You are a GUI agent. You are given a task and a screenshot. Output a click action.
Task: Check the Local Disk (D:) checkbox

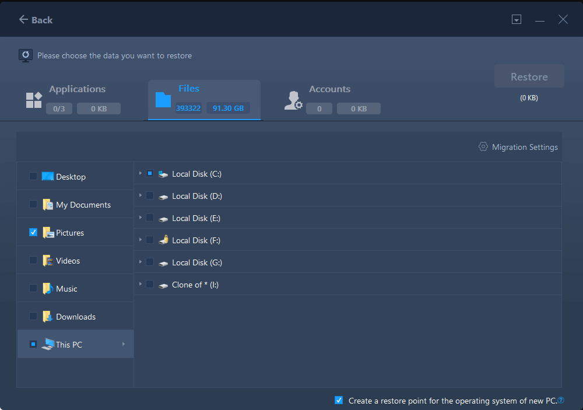pos(150,195)
